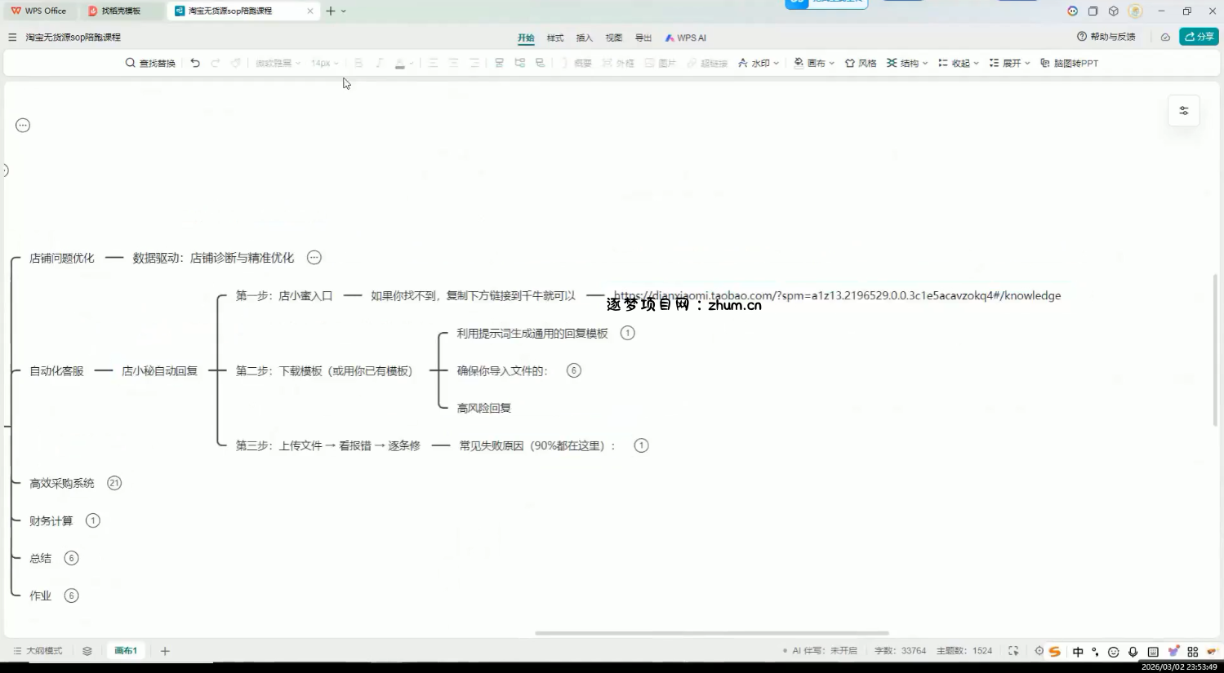
Task: Click the 脑图转PPT convert icon
Action: point(1069,63)
